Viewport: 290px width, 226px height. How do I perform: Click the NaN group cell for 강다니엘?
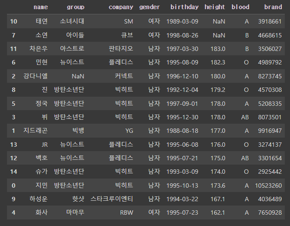pos(78,76)
